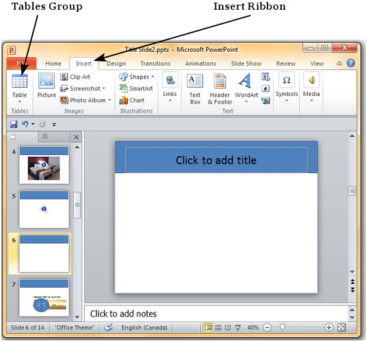
Task: Expand the Symbols dropdown
Action: coord(286,100)
